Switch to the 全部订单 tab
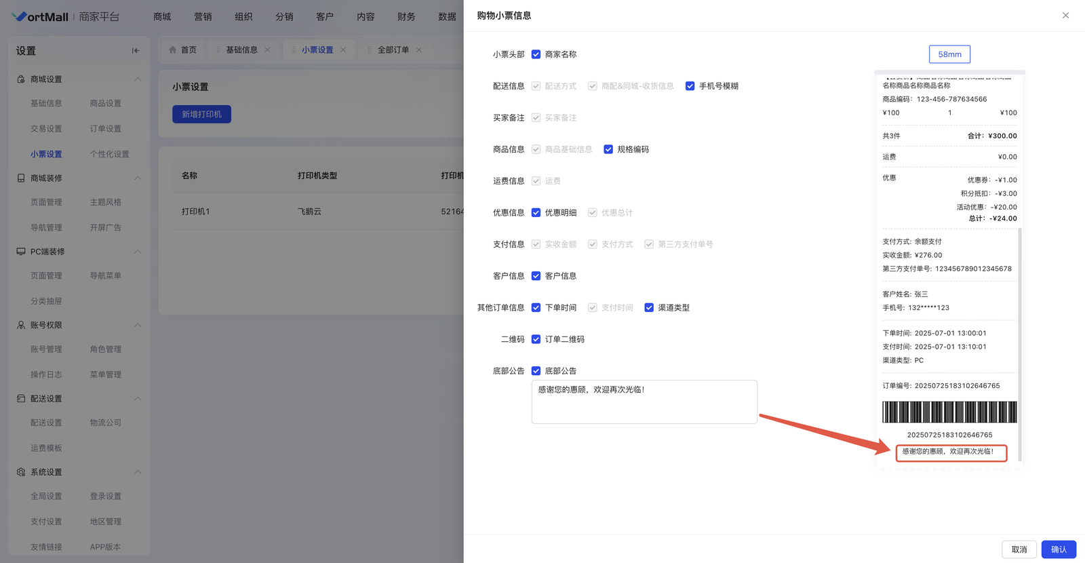 393,50
